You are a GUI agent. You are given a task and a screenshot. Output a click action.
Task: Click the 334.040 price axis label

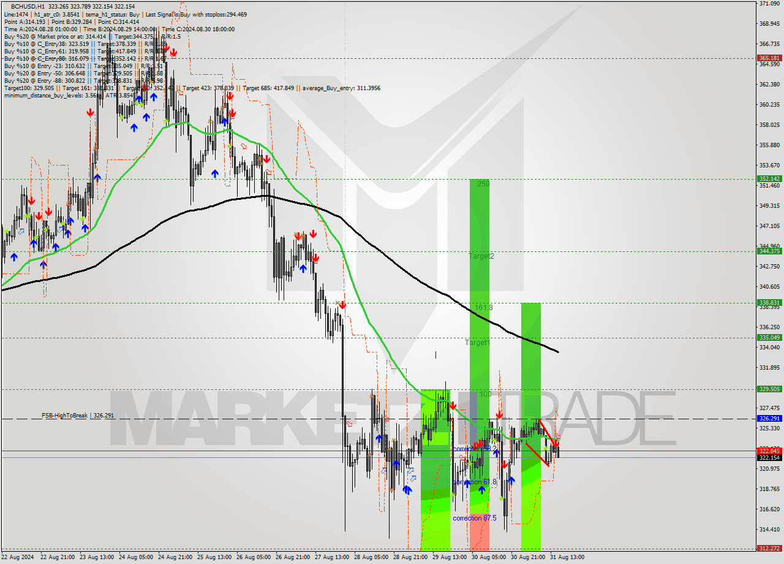coord(769,347)
